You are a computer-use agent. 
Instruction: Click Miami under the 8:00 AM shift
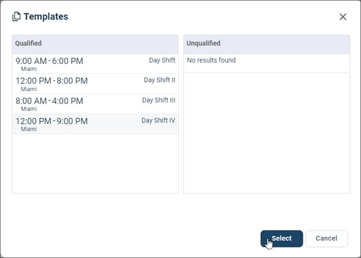[29, 109]
